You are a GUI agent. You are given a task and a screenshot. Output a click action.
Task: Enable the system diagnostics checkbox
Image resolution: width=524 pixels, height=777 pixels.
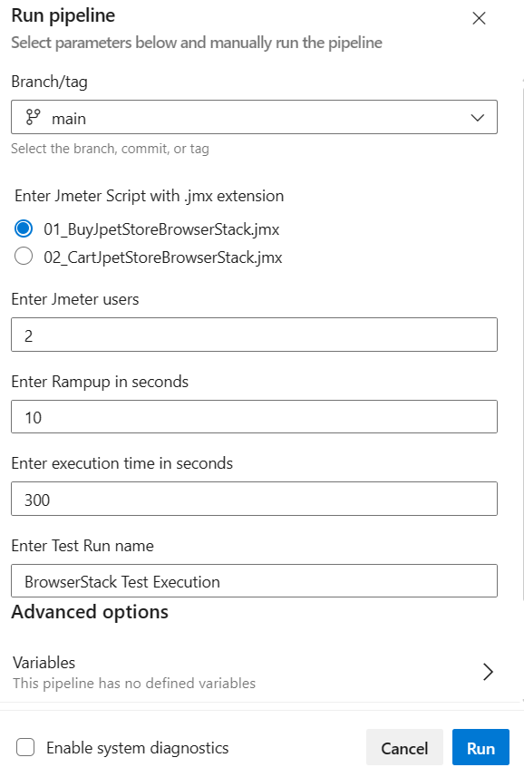pyautogui.click(x=25, y=747)
